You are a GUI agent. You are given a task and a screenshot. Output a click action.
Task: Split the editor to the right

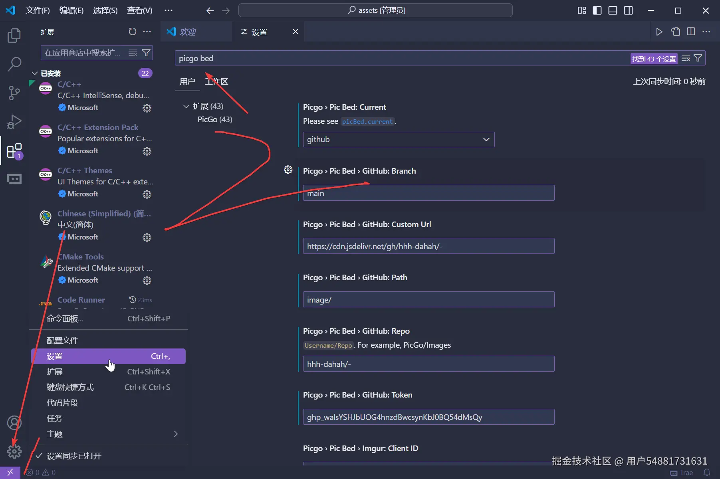click(x=691, y=32)
